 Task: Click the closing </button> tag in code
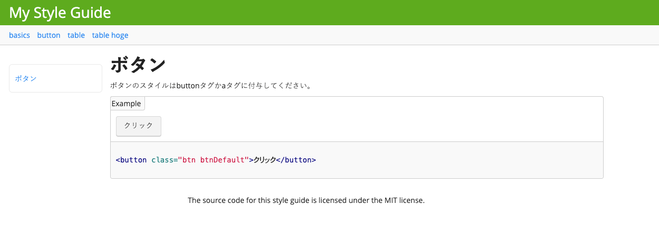pyautogui.click(x=296, y=160)
